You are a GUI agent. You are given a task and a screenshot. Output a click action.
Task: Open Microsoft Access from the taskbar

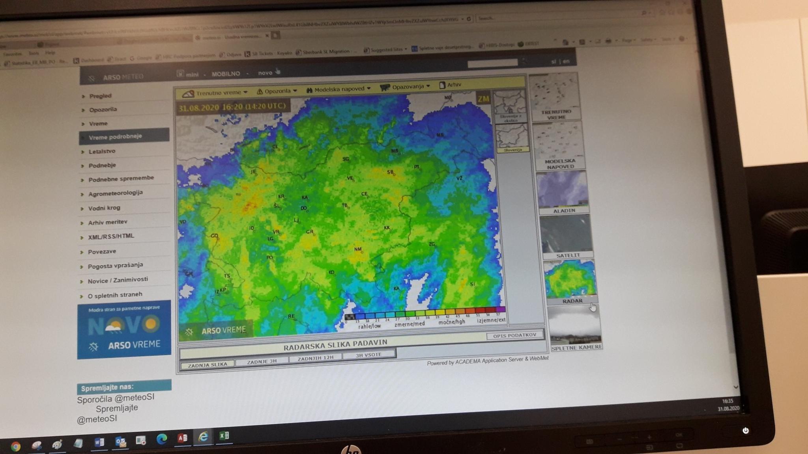coord(182,438)
